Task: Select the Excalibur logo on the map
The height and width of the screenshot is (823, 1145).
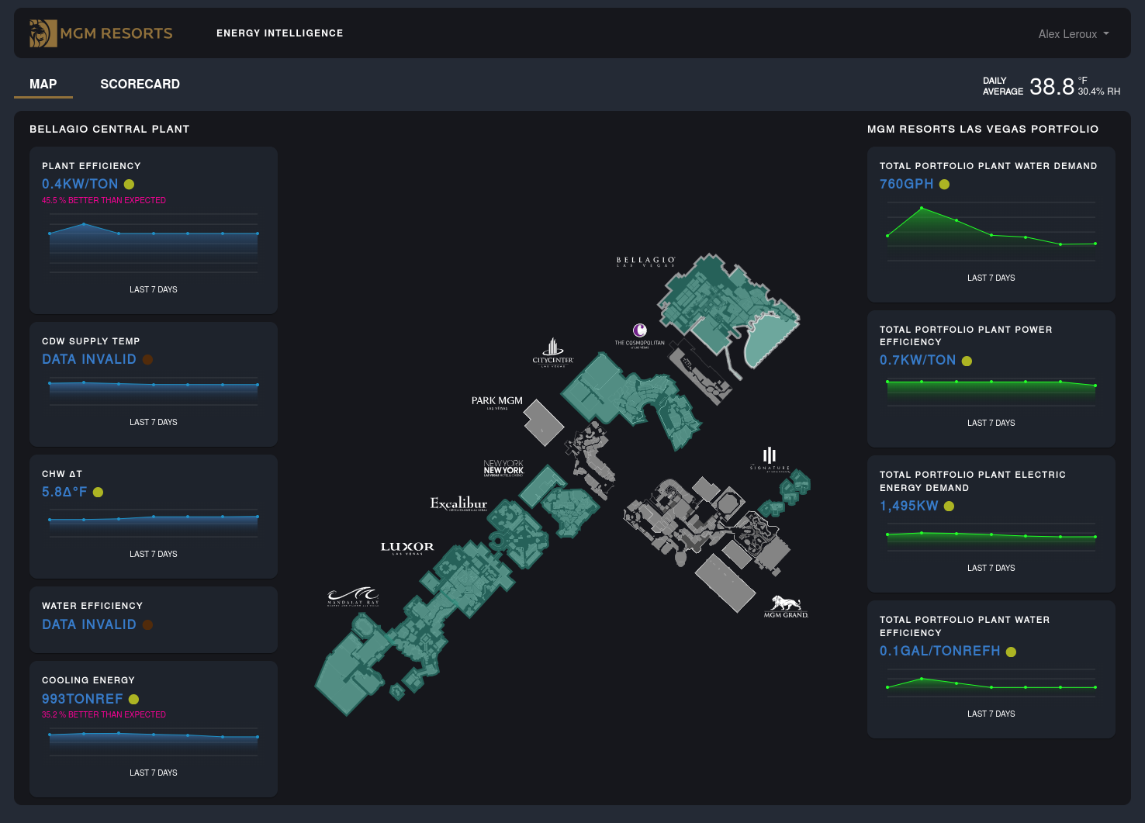Action: [459, 503]
